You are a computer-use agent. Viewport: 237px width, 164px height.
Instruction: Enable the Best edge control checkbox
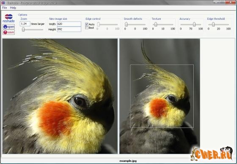pyautogui.click(x=87, y=28)
